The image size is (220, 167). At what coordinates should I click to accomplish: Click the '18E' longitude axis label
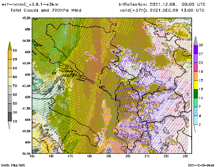click(90, 156)
